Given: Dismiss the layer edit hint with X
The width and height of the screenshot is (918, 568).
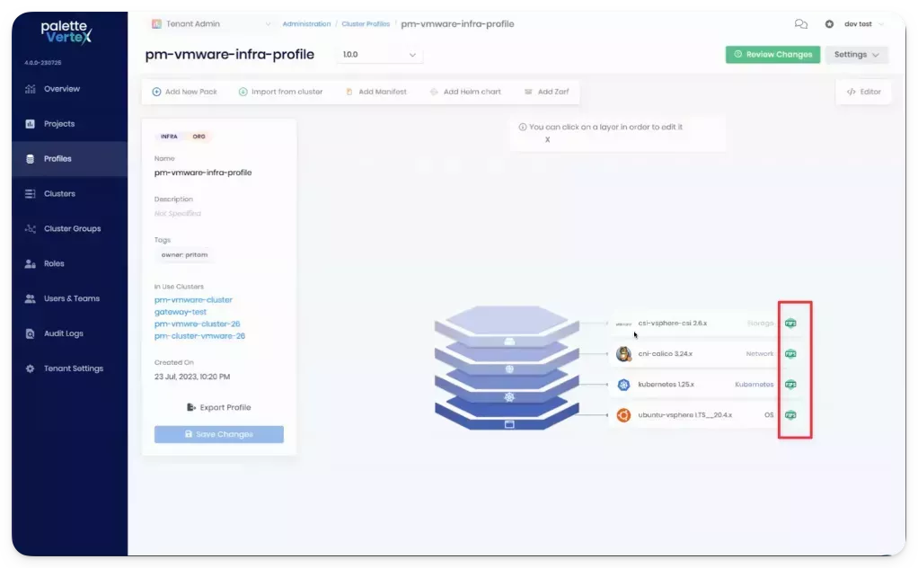Looking at the screenshot, I should [548, 140].
